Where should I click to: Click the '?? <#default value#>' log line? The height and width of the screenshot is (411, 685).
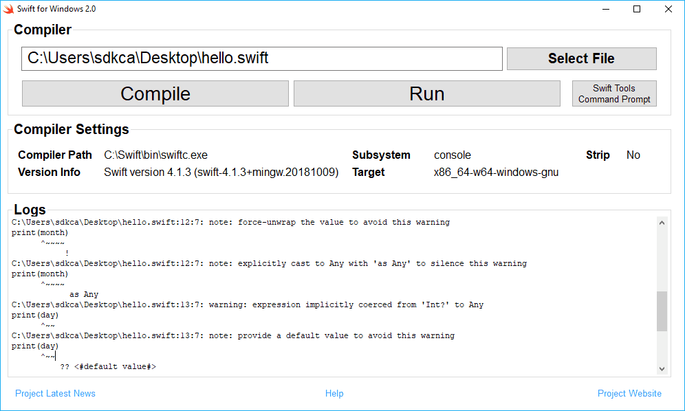pyautogui.click(x=108, y=366)
